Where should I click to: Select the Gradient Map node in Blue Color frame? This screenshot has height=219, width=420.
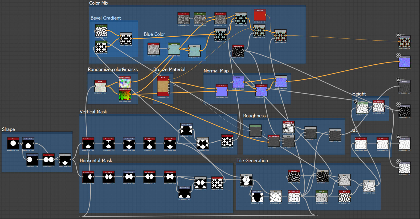[x=174, y=49]
